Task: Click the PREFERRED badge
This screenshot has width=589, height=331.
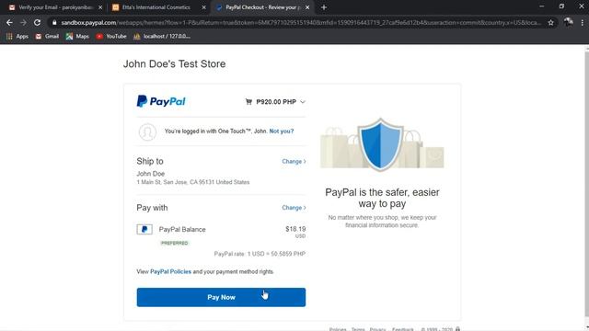Action: tap(174, 243)
